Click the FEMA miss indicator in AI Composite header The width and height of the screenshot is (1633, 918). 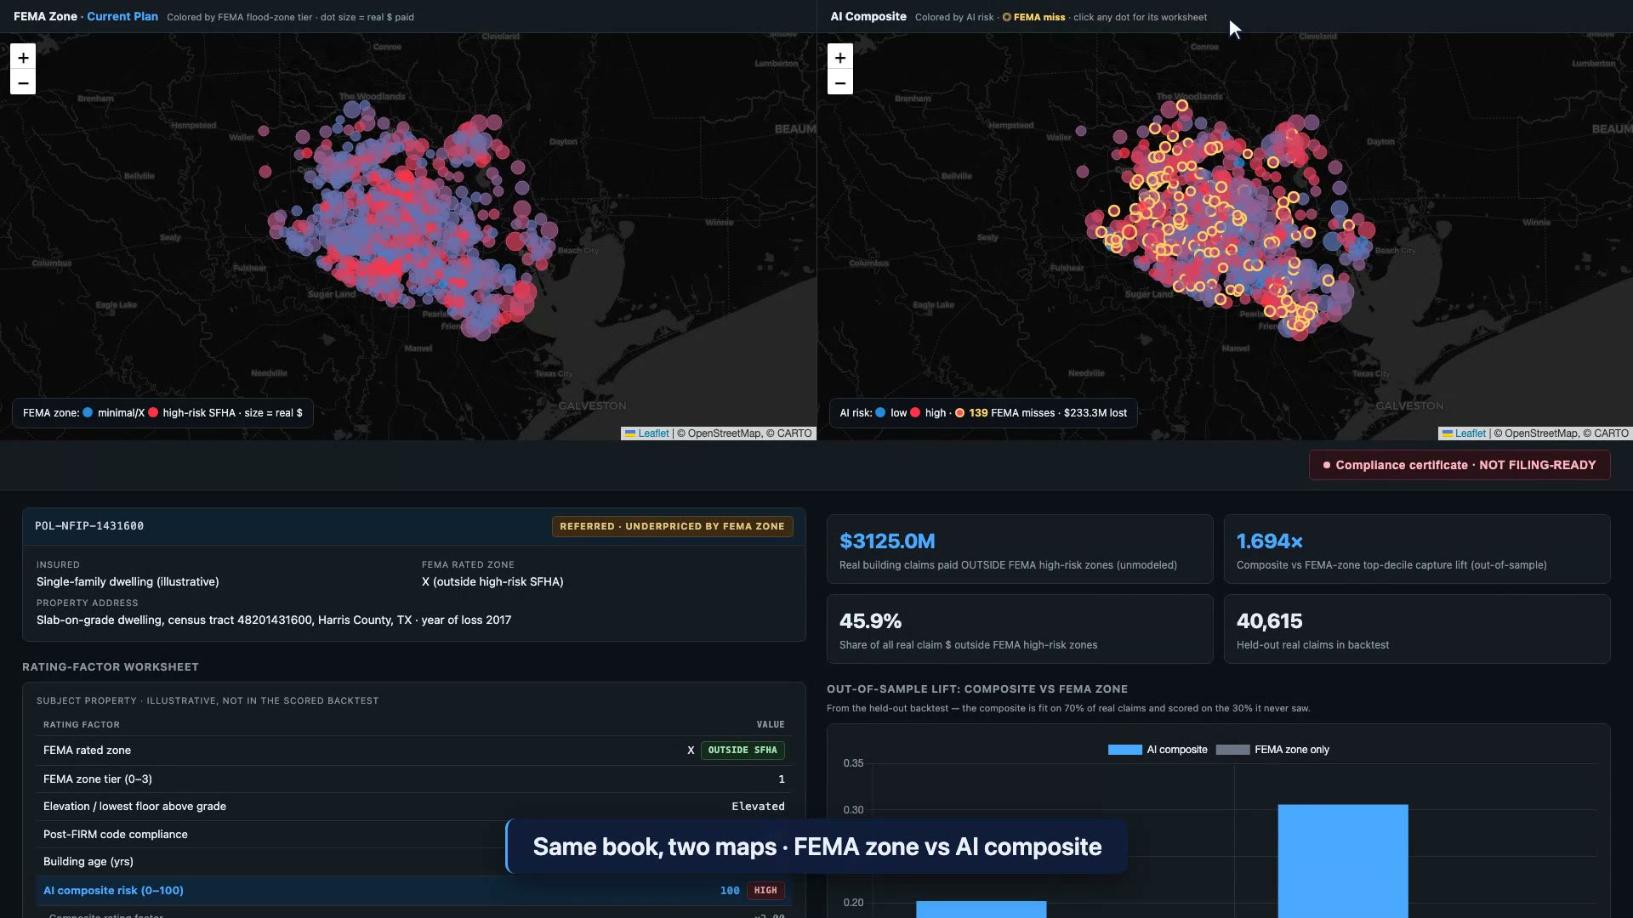(x=1033, y=17)
